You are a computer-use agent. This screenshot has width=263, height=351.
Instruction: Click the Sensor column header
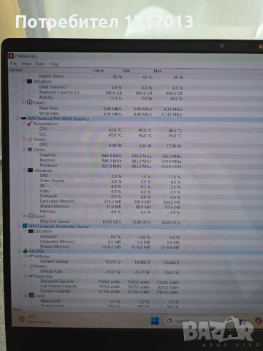[x=50, y=70]
